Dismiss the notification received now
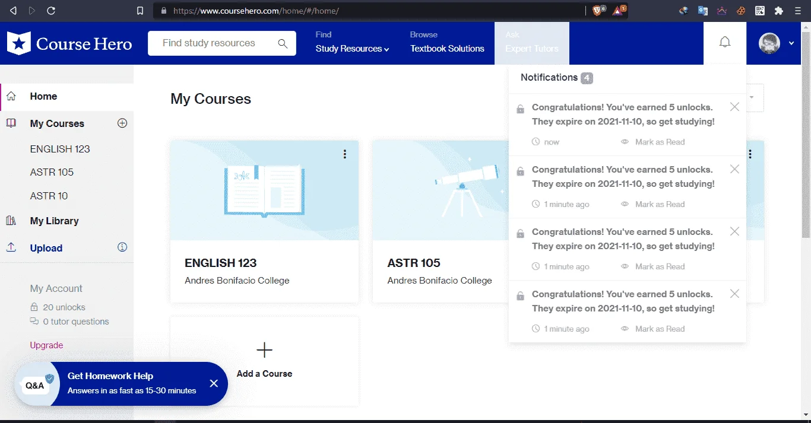 (734, 107)
